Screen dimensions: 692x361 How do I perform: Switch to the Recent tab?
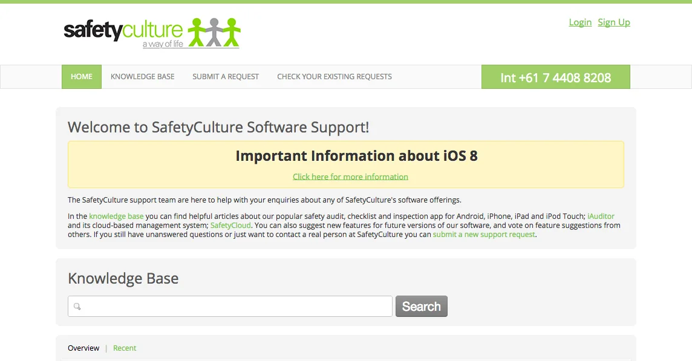125,348
